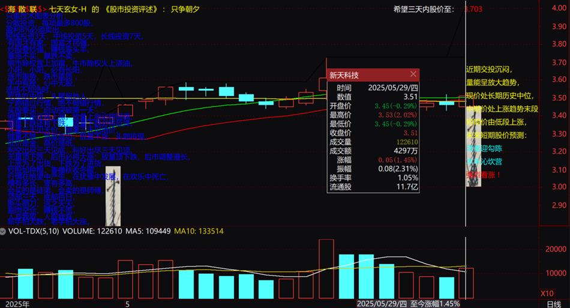Click the 只争朝夕 header text
Image resolution: width=570 pixels, height=308 pixels.
pos(185,9)
